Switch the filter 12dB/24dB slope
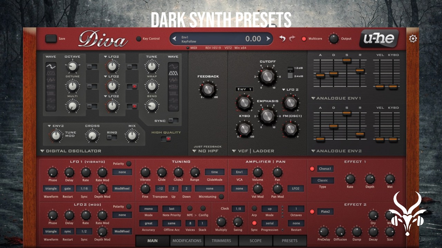442x248 pixels. click(290, 72)
